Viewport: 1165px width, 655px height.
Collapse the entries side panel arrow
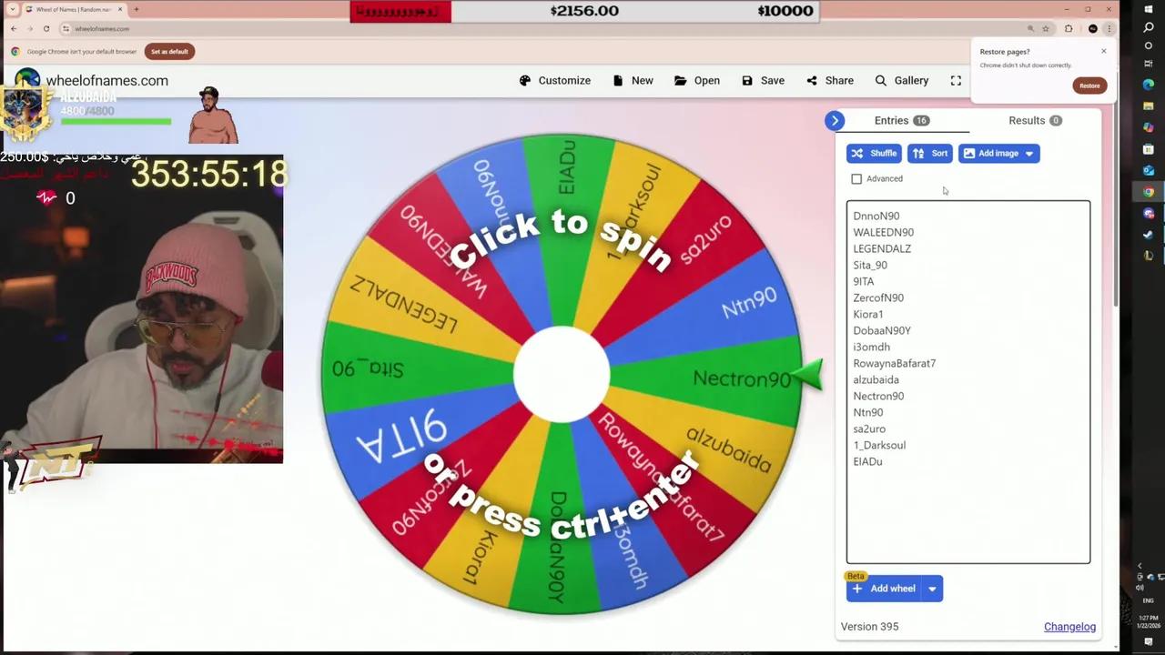835,120
